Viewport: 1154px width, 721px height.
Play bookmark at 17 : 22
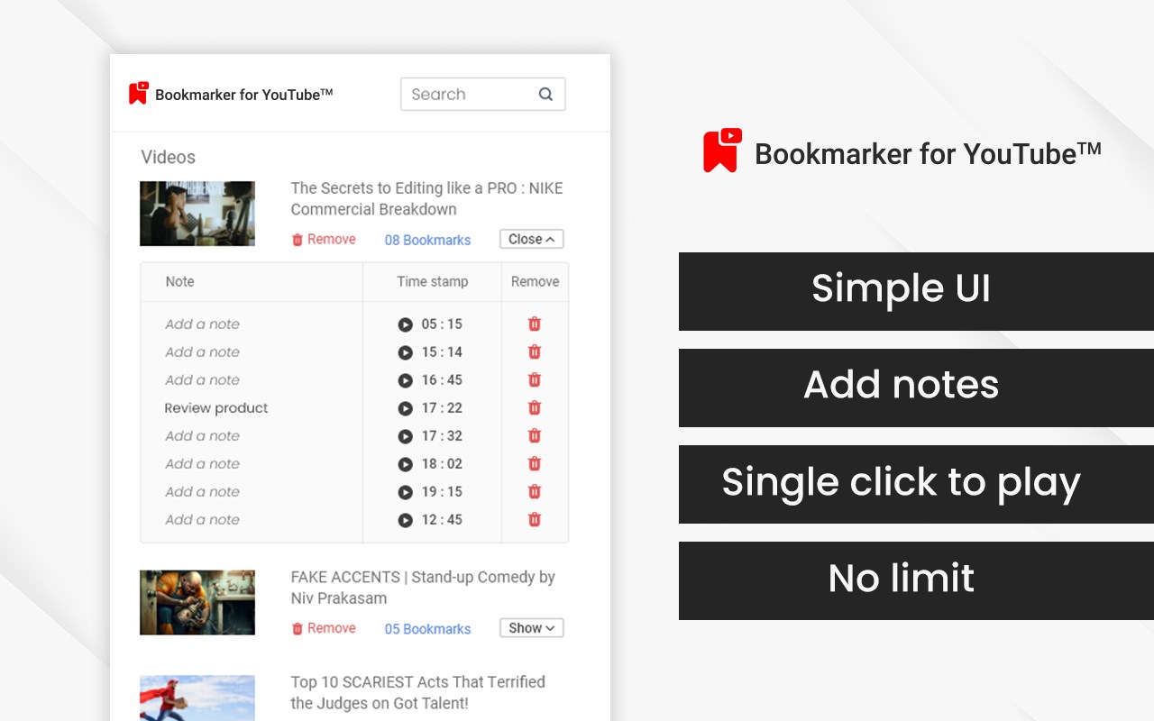[x=406, y=408]
